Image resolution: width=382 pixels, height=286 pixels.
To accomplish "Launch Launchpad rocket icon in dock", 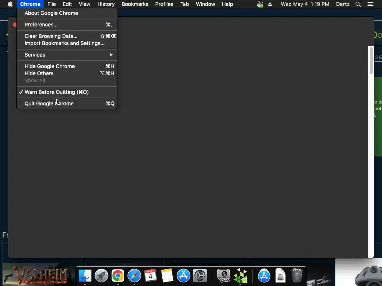I will [101, 276].
